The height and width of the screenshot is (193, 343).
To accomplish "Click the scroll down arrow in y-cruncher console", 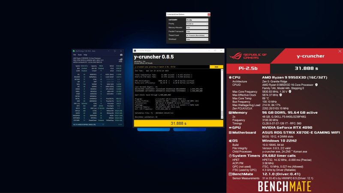I will pyautogui.click(x=222, y=118).
